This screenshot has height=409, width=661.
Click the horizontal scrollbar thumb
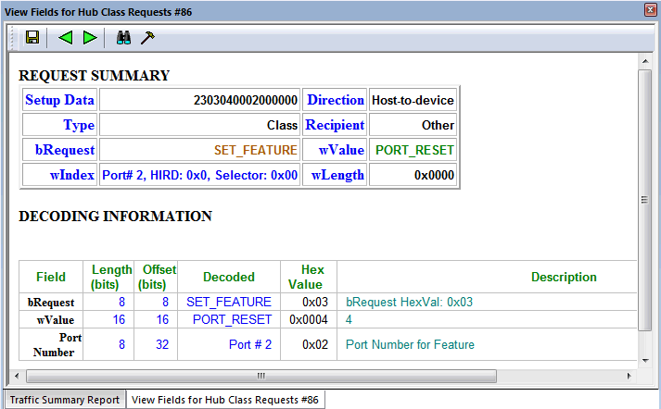coord(261,376)
